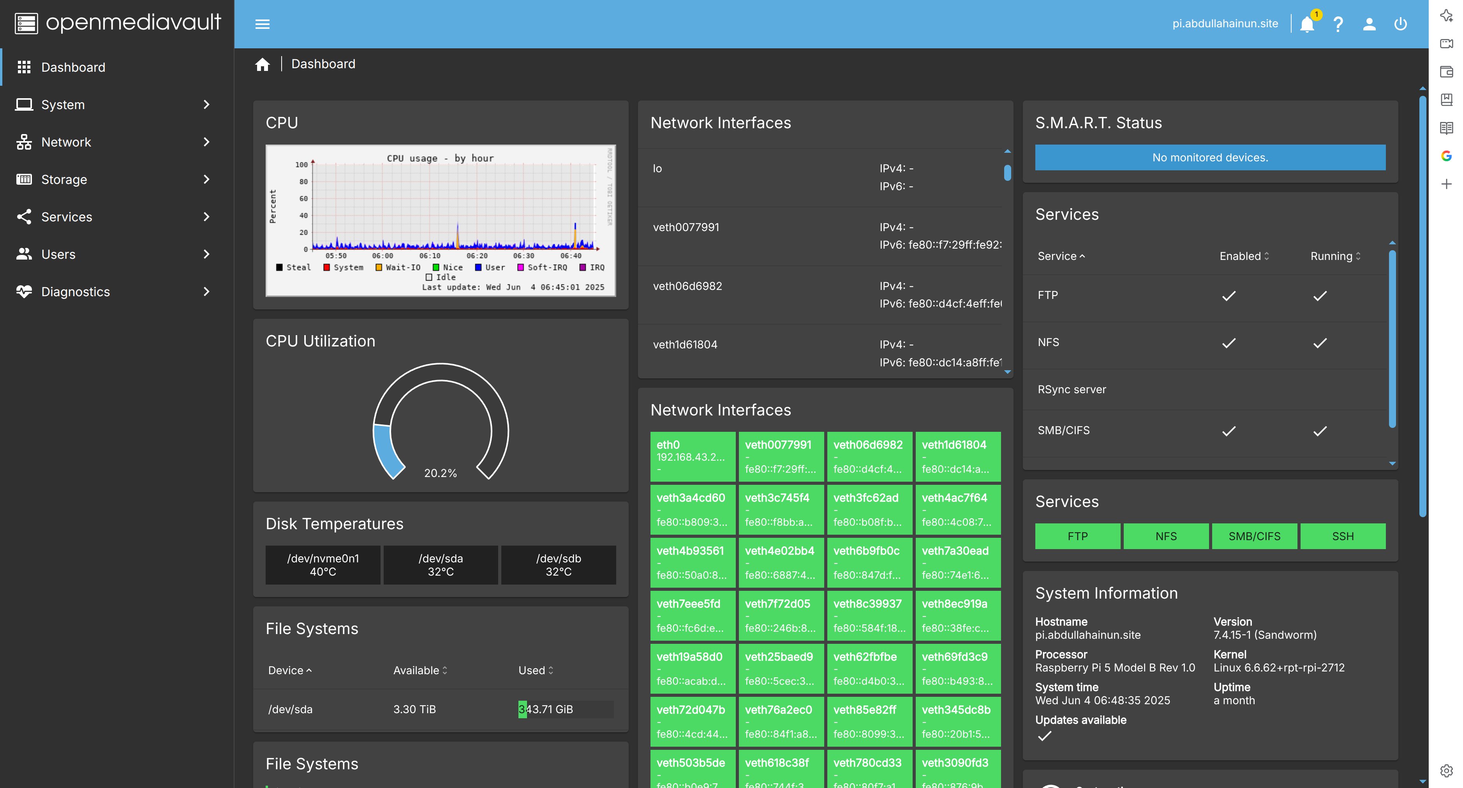Open Network sidebar section
Image resolution: width=1463 pixels, height=788 pixels.
coord(116,142)
